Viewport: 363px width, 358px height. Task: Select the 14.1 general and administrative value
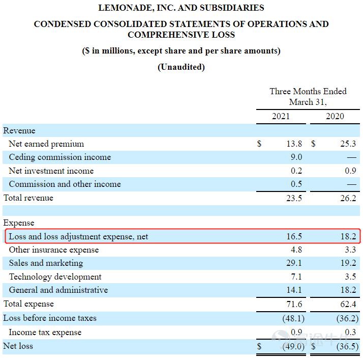[x=294, y=290]
